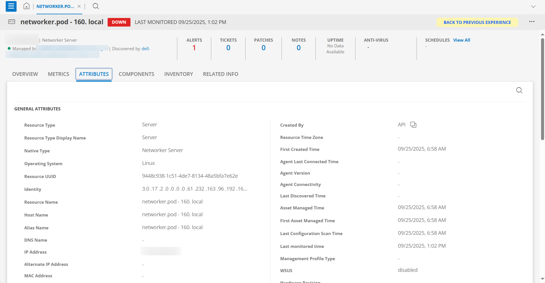Click the First Asset Managed Time value
Screen dimensions: 545x283
point(422,220)
